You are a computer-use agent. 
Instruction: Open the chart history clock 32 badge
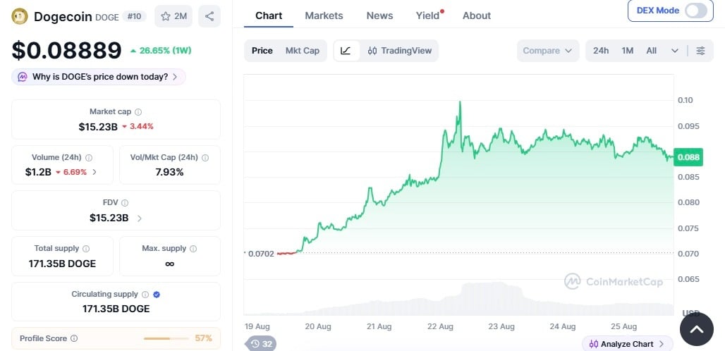[x=261, y=344]
